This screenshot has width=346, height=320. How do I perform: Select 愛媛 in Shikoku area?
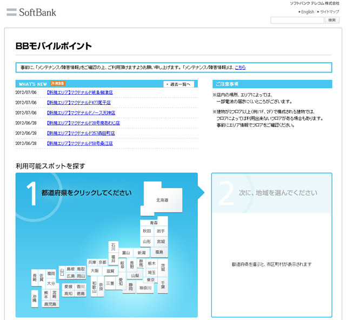point(69,286)
